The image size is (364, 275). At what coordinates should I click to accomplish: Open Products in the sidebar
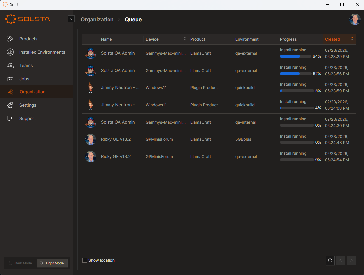point(28,39)
